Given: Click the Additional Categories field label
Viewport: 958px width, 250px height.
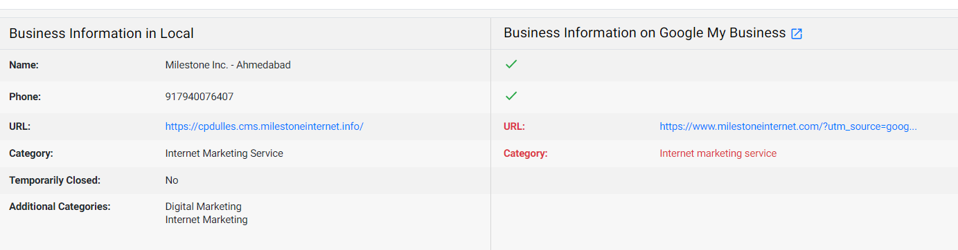Looking at the screenshot, I should point(60,206).
